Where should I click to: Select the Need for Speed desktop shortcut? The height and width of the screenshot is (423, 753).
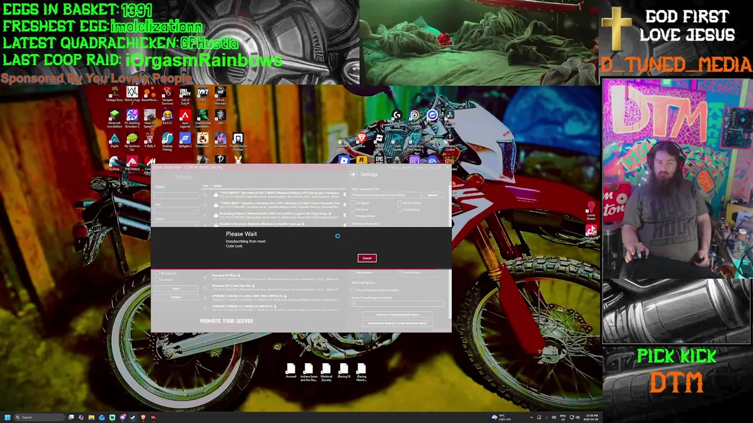149,117
